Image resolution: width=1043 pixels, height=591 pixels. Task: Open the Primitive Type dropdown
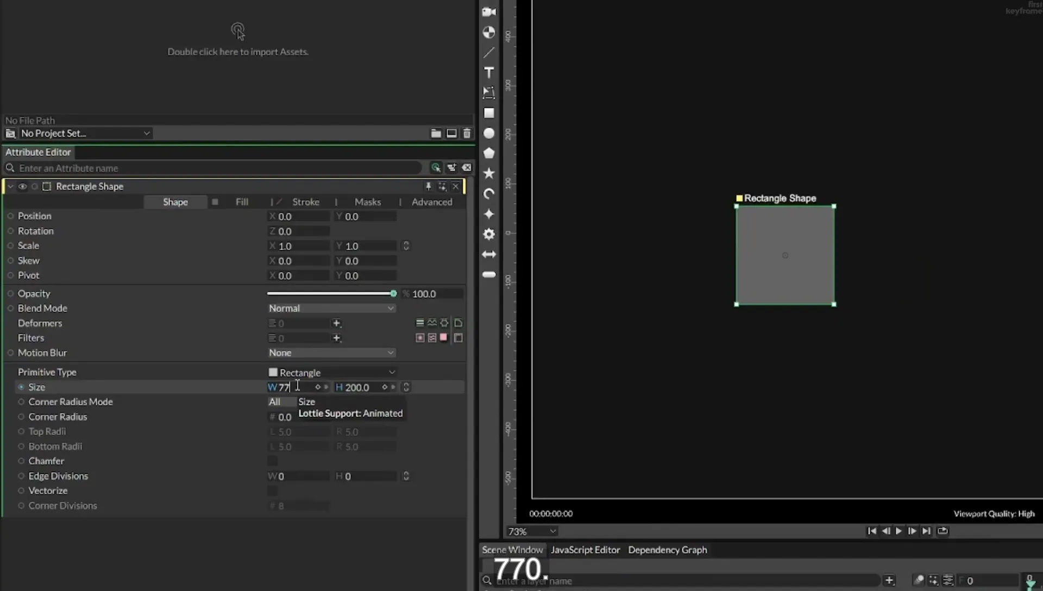pos(331,373)
